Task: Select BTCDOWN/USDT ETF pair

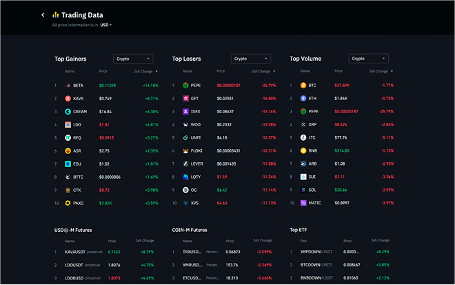Action: [316, 265]
